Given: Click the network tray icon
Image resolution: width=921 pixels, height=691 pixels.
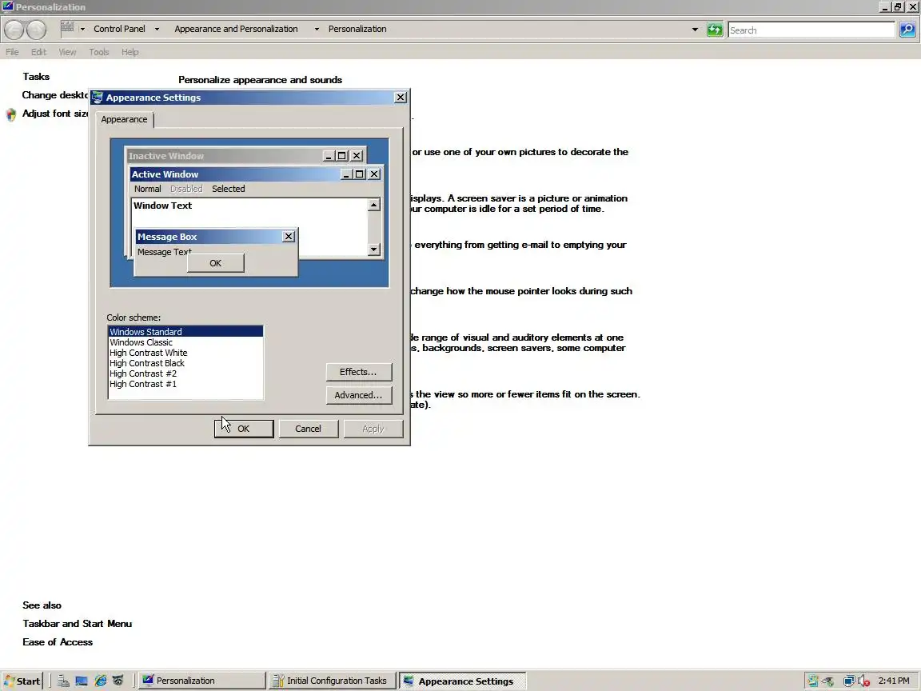Looking at the screenshot, I should pyautogui.click(x=849, y=681).
